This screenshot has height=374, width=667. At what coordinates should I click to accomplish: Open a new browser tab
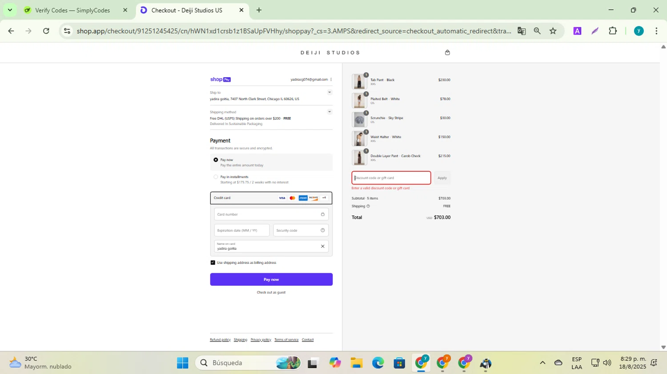point(259,10)
